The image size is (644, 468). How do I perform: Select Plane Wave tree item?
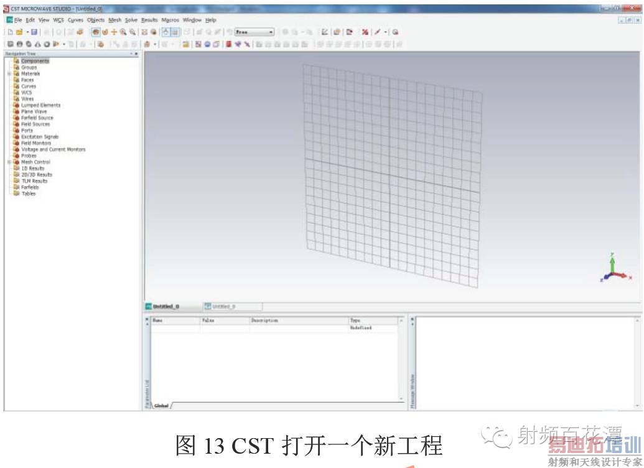click(34, 111)
